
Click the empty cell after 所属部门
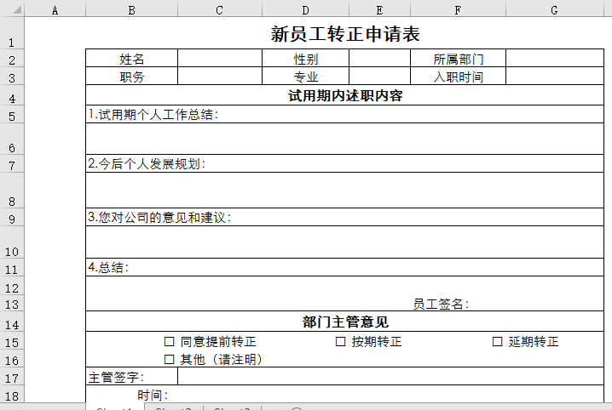click(x=554, y=60)
